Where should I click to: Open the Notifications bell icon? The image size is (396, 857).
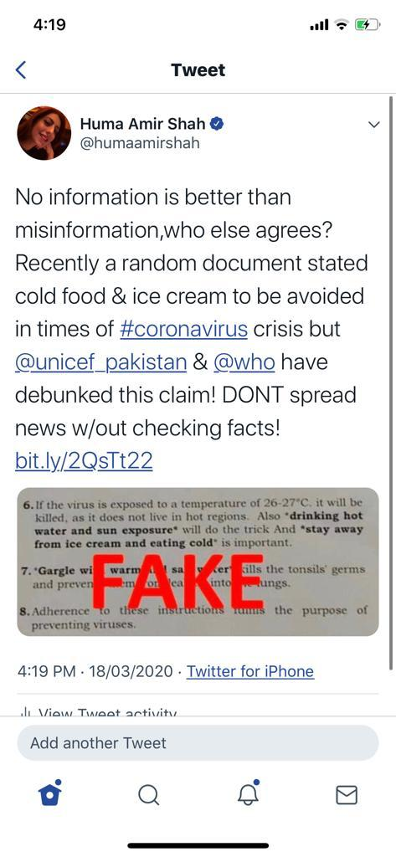tap(248, 793)
